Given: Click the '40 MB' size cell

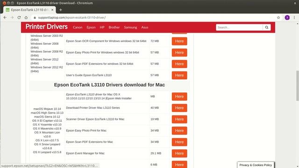Looking at the screenshot, I should click(x=155, y=108).
